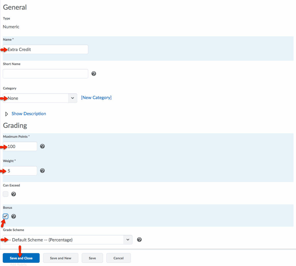Click help icon beside Weight field
Image resolution: width=296 pixels, height=266 pixels.
pos(42,171)
